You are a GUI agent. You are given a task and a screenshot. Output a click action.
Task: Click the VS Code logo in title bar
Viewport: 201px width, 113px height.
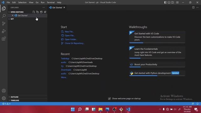(x=3, y=2)
